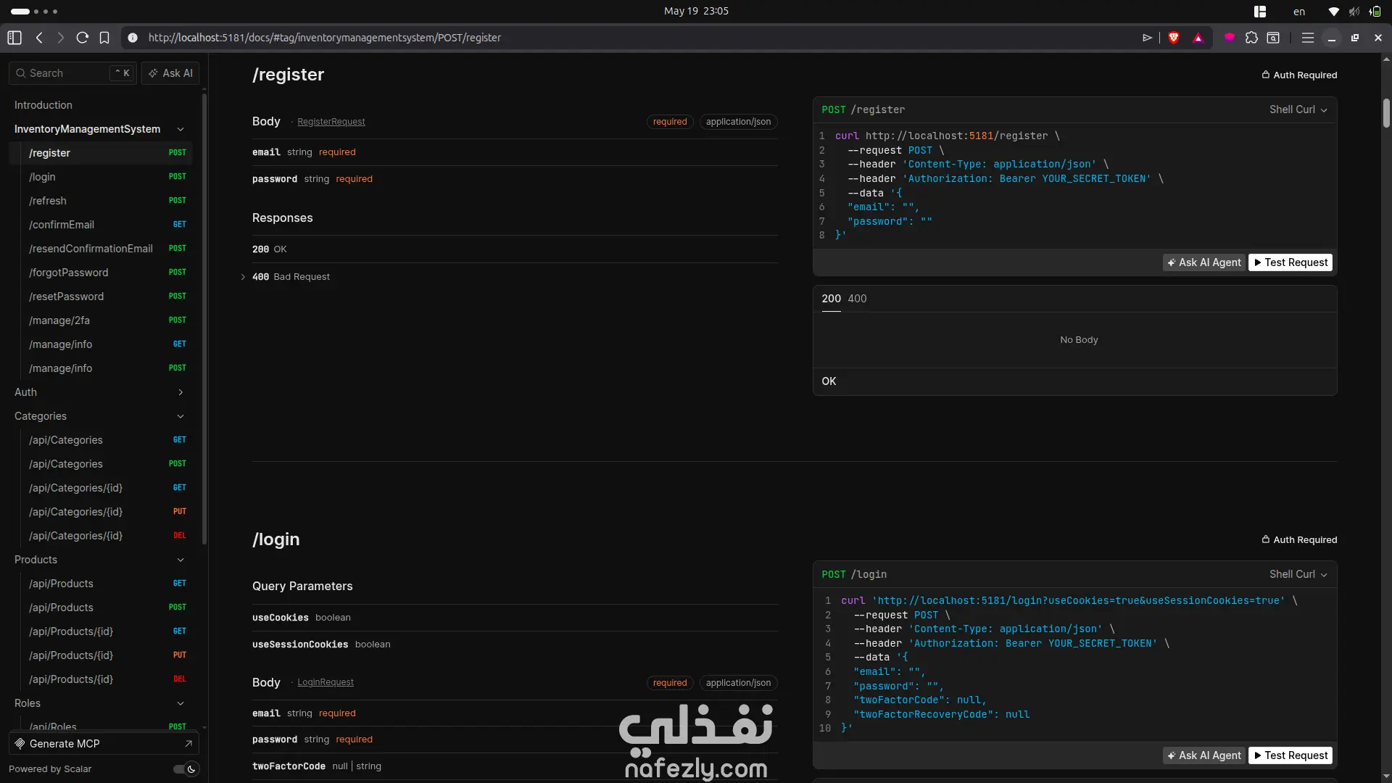Click the Auth Required lock for /login
Viewport: 1392px width, 783px height.
[x=1299, y=539]
